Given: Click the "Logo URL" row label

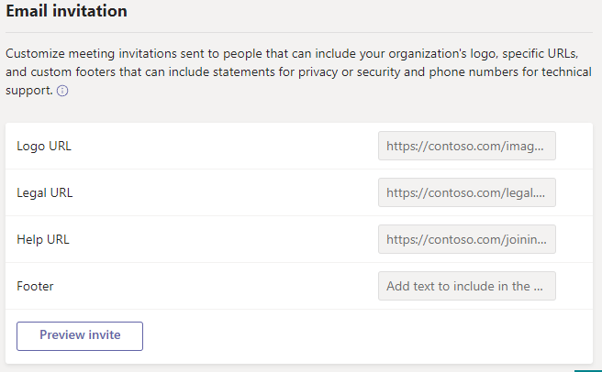Looking at the screenshot, I should coord(44,146).
